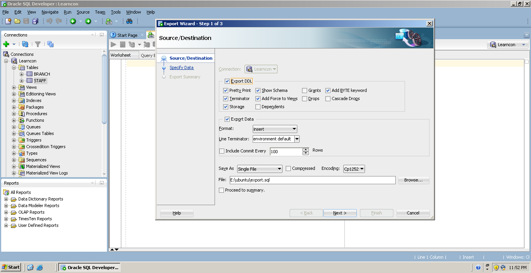Expand the BRANCH table node
531x273 pixels.
click(22, 74)
